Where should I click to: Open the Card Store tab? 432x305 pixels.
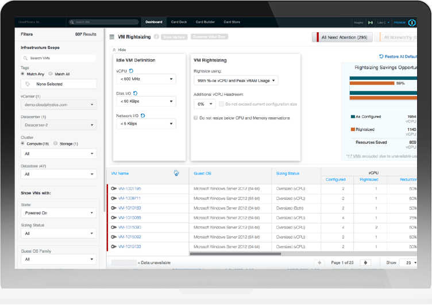click(x=232, y=22)
